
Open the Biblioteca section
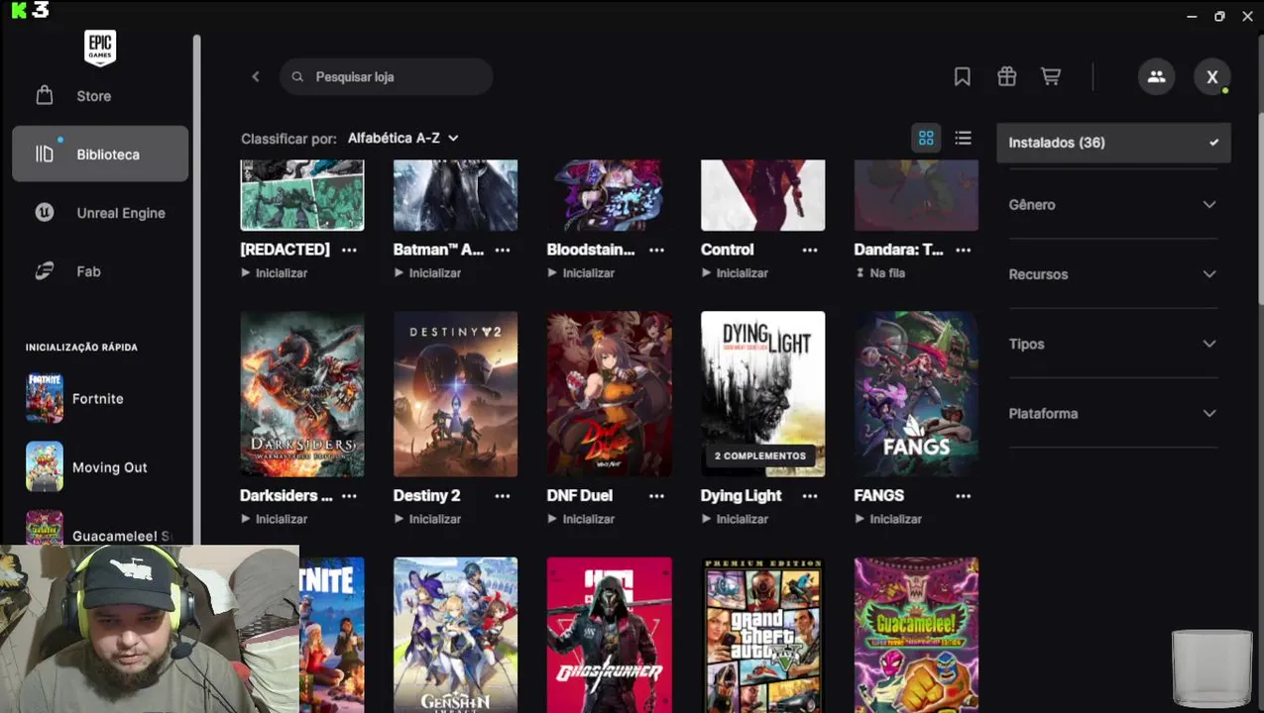(100, 153)
